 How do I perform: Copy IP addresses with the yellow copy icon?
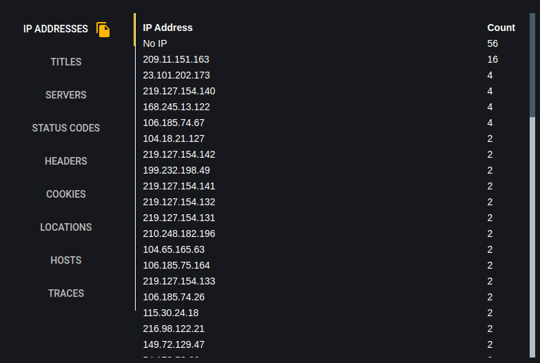[103, 29]
